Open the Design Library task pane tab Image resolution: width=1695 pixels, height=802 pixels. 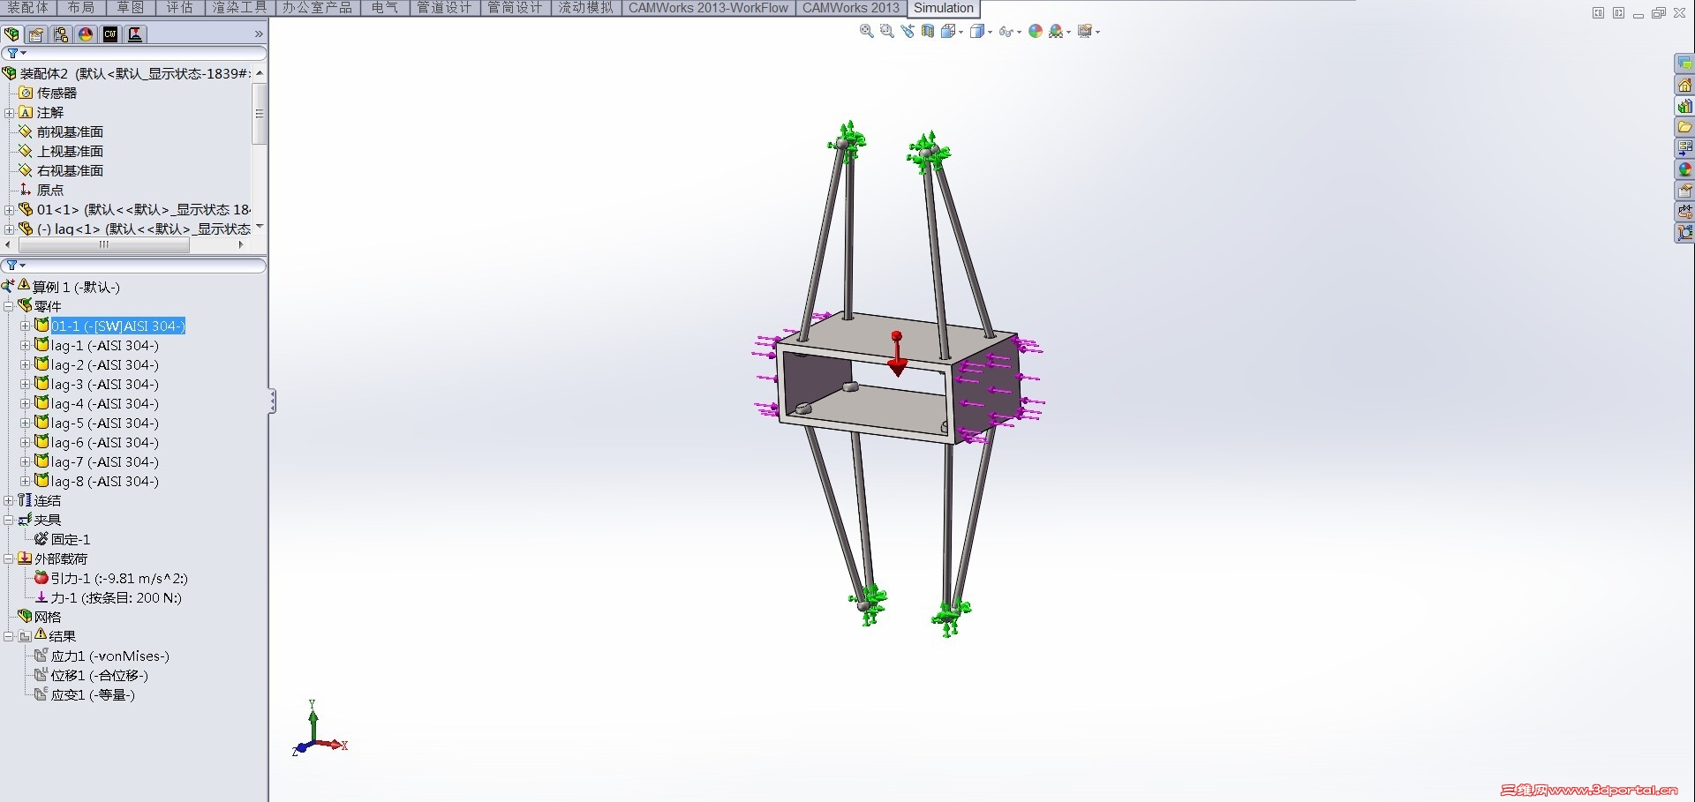[x=1684, y=106]
